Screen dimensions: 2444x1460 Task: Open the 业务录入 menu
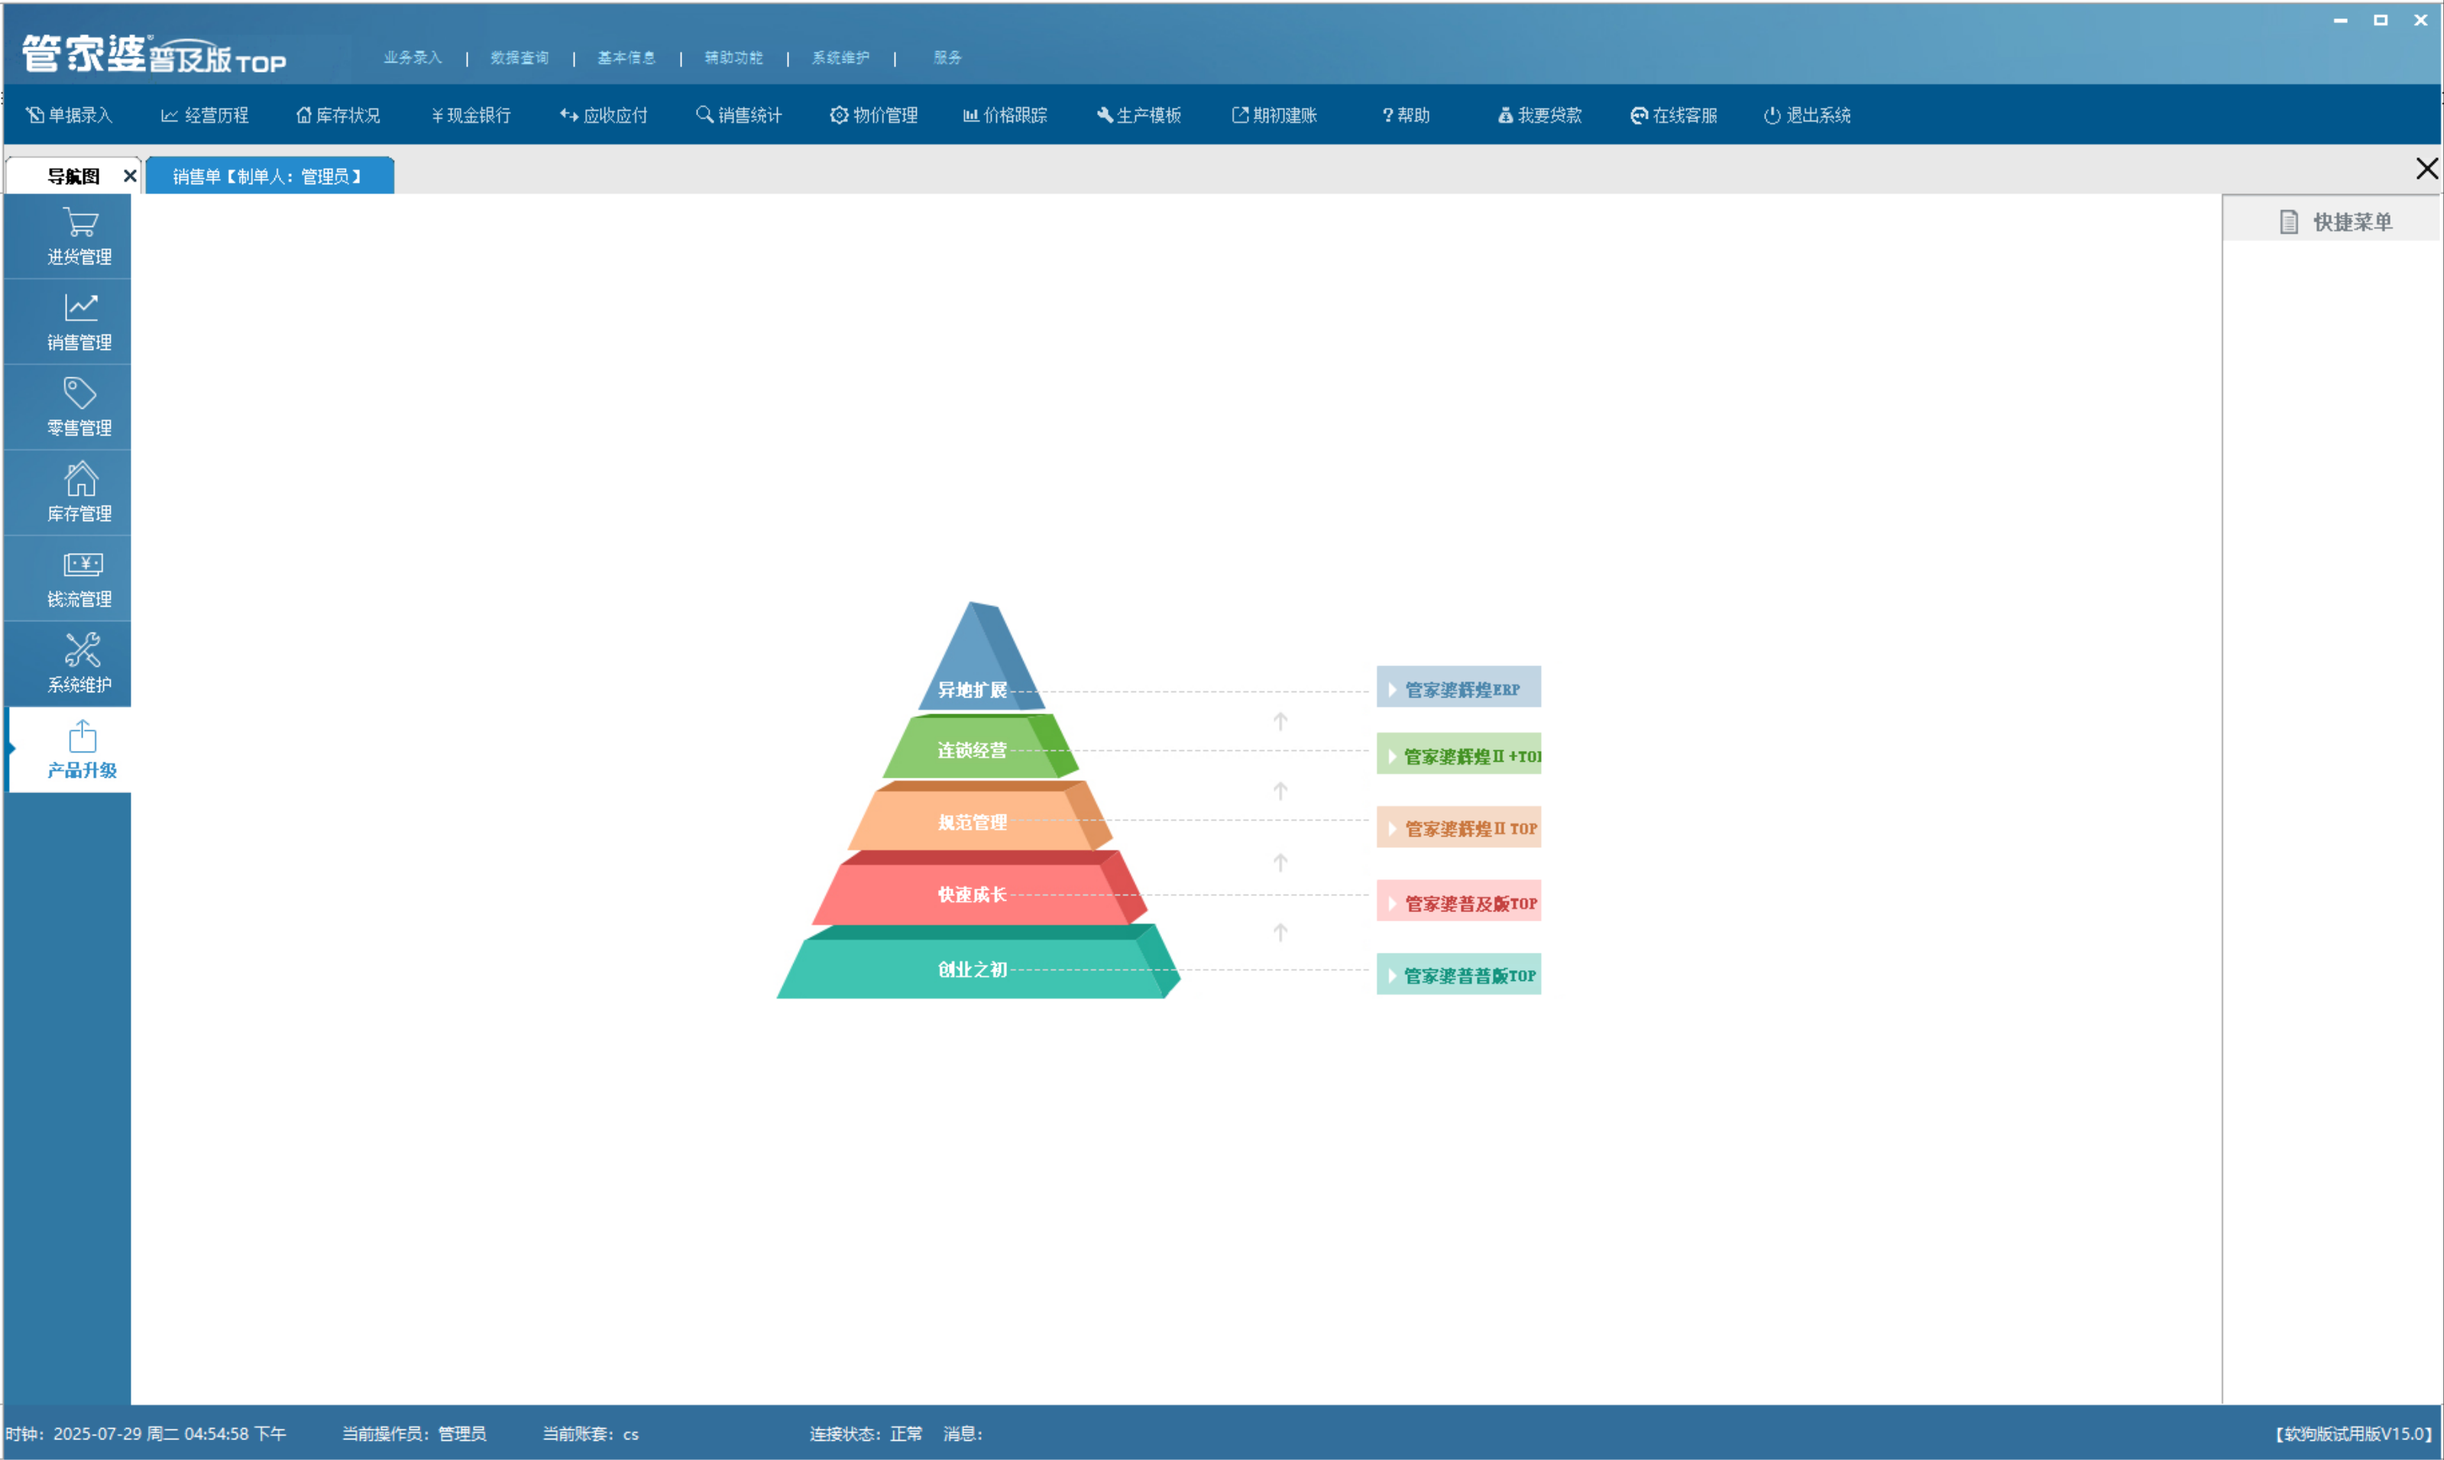click(413, 58)
